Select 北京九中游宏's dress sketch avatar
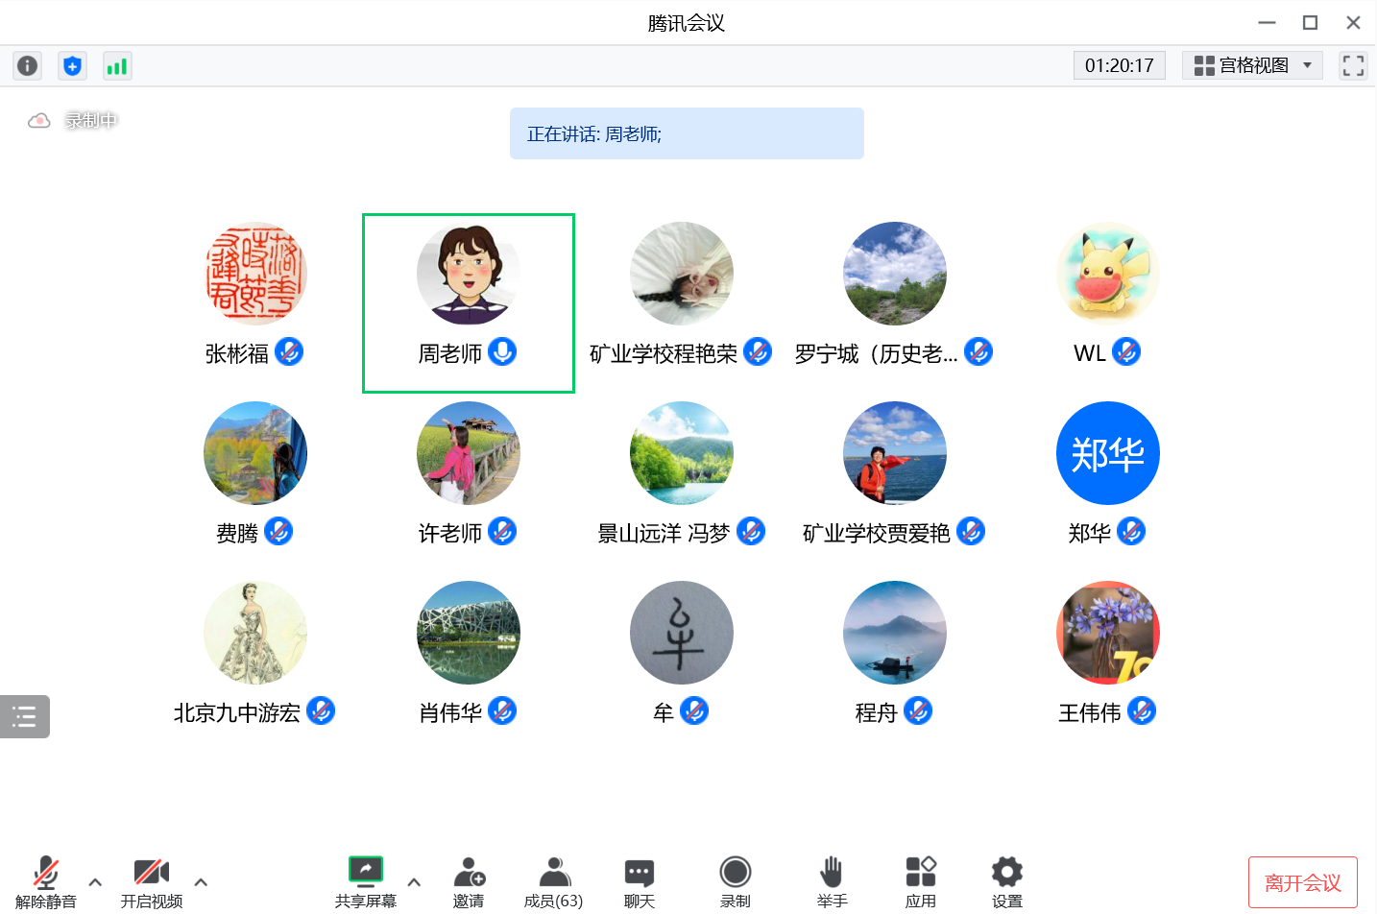 click(x=255, y=633)
